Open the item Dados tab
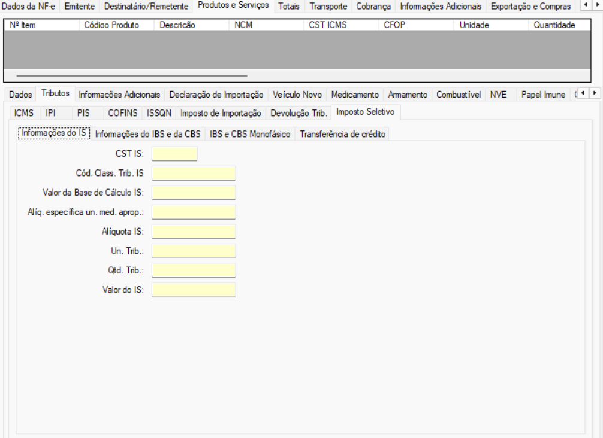 (20, 95)
